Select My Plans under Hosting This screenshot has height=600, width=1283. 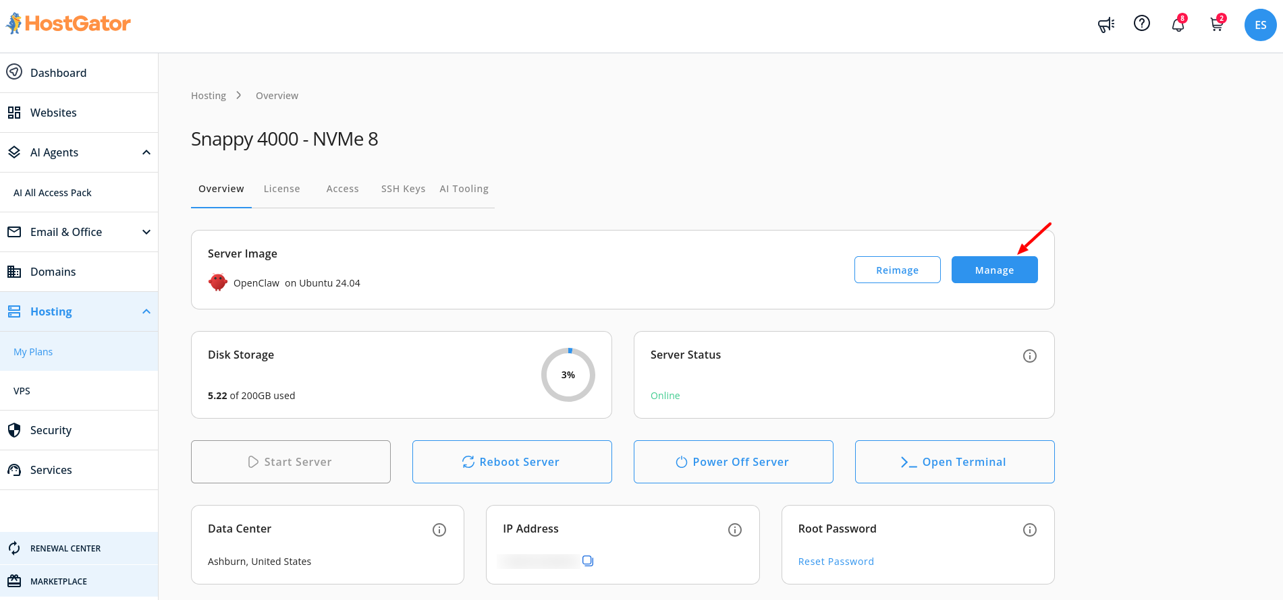coord(79,352)
